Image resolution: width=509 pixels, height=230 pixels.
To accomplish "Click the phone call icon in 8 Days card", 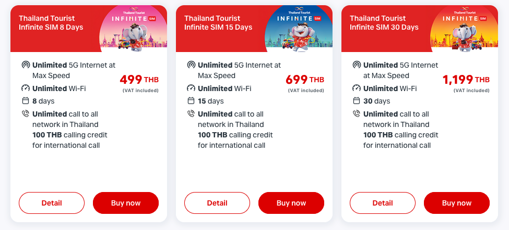I will point(26,114).
